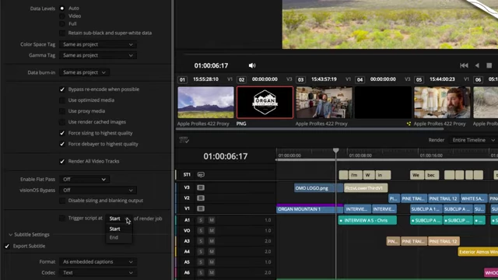Jump to first frame in viewer
The height and width of the screenshot is (280, 498).
[x=464, y=65]
